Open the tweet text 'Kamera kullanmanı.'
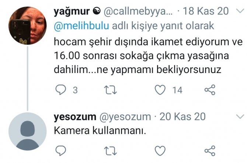Image resolution: width=247 pixels, height=163 pixels. point(100,131)
